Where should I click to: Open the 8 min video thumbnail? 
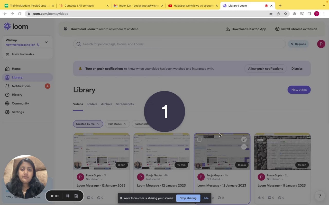[101, 151]
